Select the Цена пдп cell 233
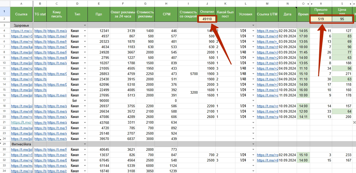This screenshot has height=173, width=356. click(342, 155)
